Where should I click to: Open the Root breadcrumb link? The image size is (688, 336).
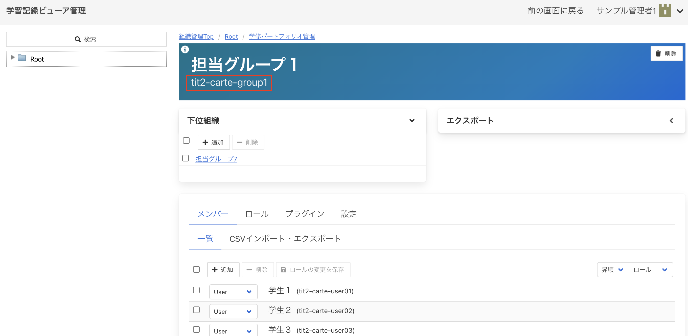coord(231,37)
